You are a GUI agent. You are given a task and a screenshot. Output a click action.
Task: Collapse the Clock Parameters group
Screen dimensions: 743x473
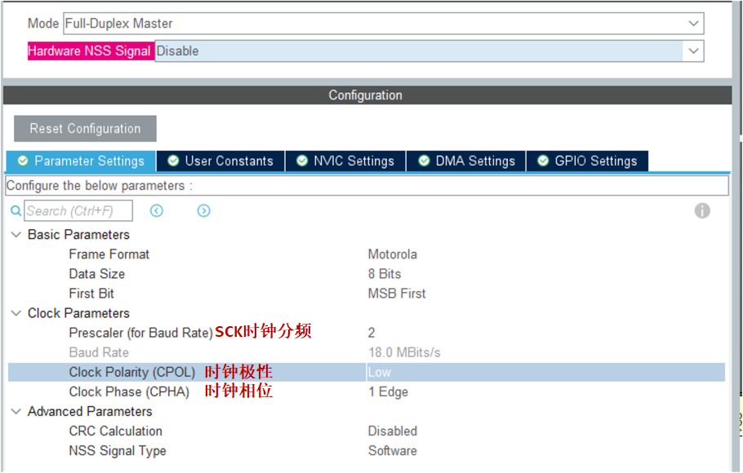tap(16, 313)
